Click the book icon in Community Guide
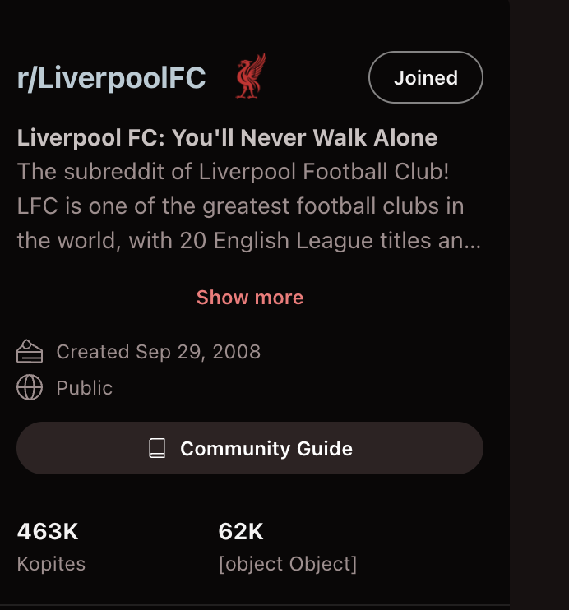Image resolution: width=569 pixels, height=610 pixels. (157, 448)
